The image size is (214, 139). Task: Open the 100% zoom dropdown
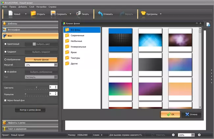click(x=193, y=135)
